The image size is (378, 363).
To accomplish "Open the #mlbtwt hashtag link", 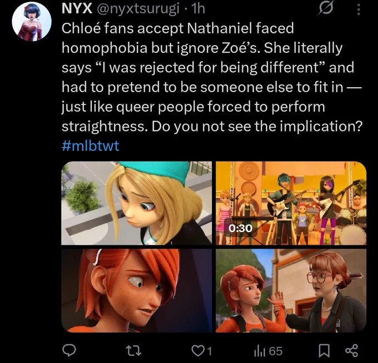I will pyautogui.click(x=90, y=145).
